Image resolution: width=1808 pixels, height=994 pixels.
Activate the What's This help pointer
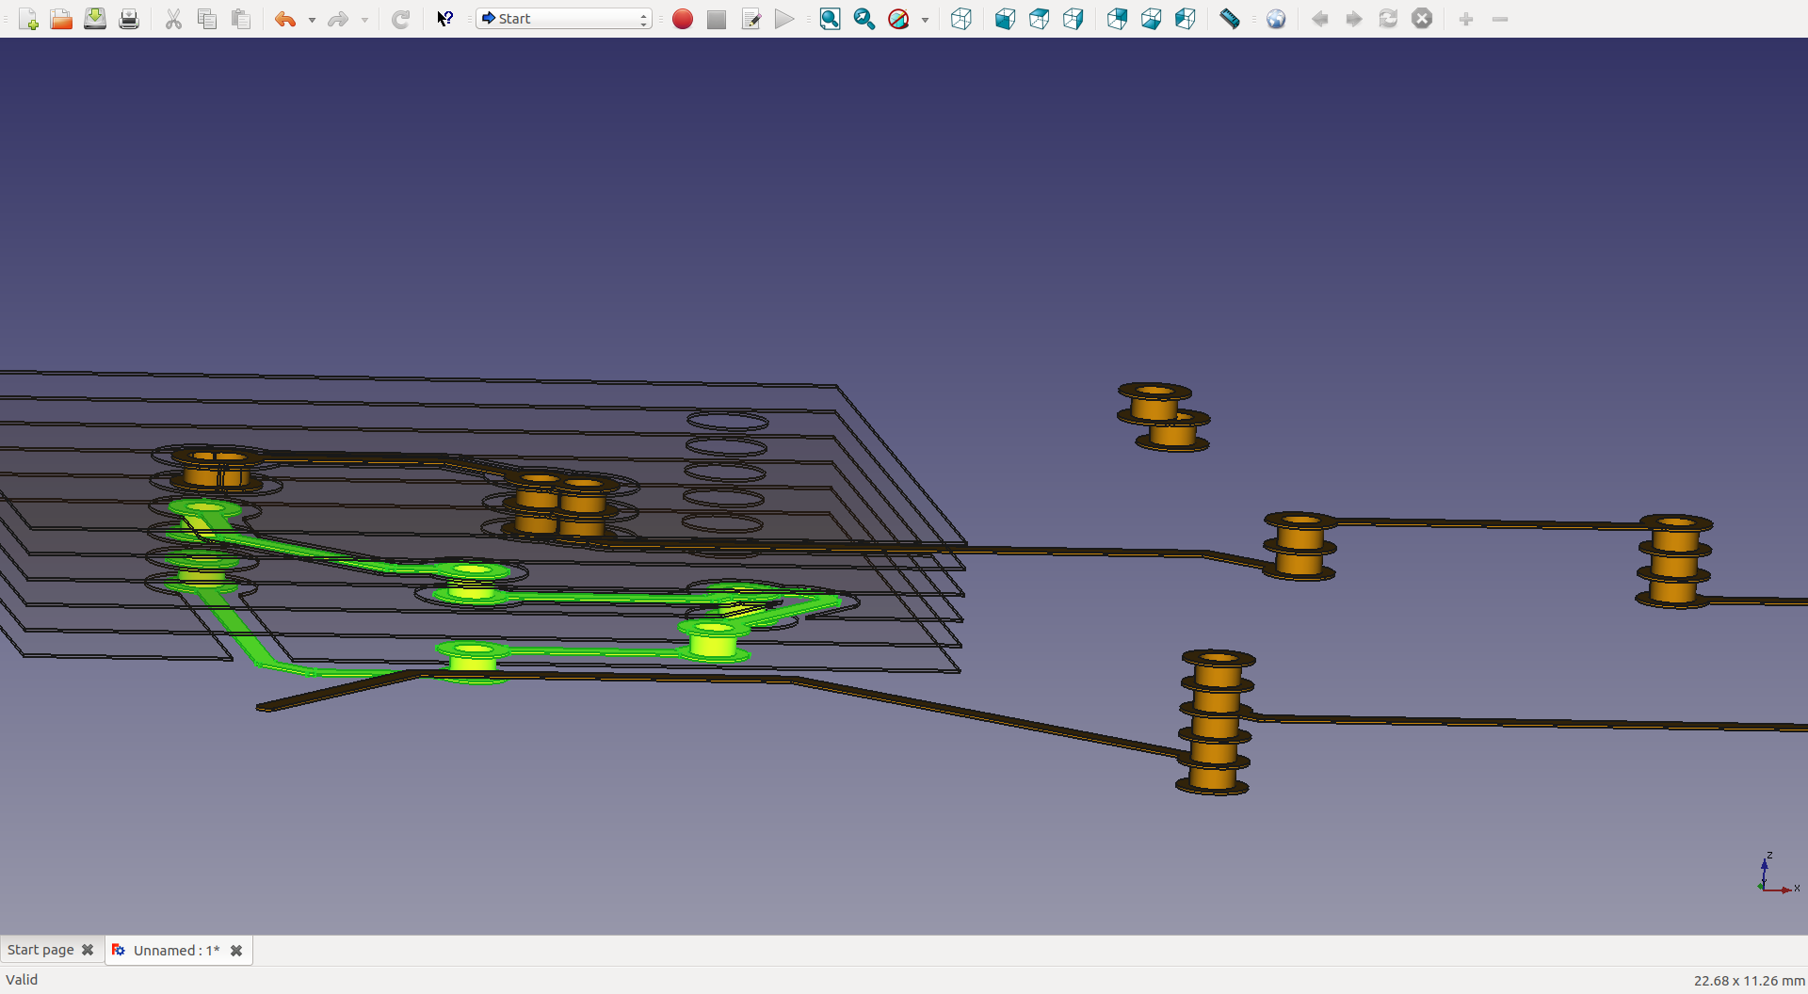444,19
